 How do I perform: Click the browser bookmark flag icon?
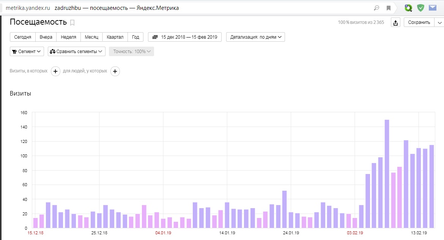[x=389, y=8]
